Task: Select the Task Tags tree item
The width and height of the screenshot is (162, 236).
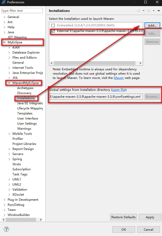Action: (x=20, y=174)
